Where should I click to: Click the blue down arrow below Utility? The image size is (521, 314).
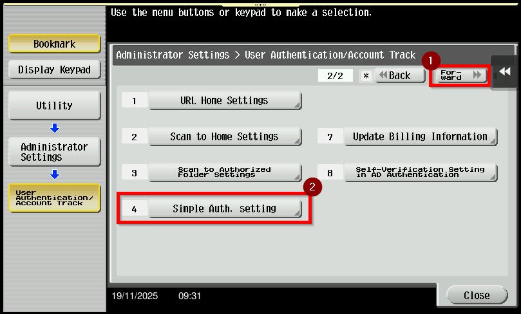(x=55, y=128)
